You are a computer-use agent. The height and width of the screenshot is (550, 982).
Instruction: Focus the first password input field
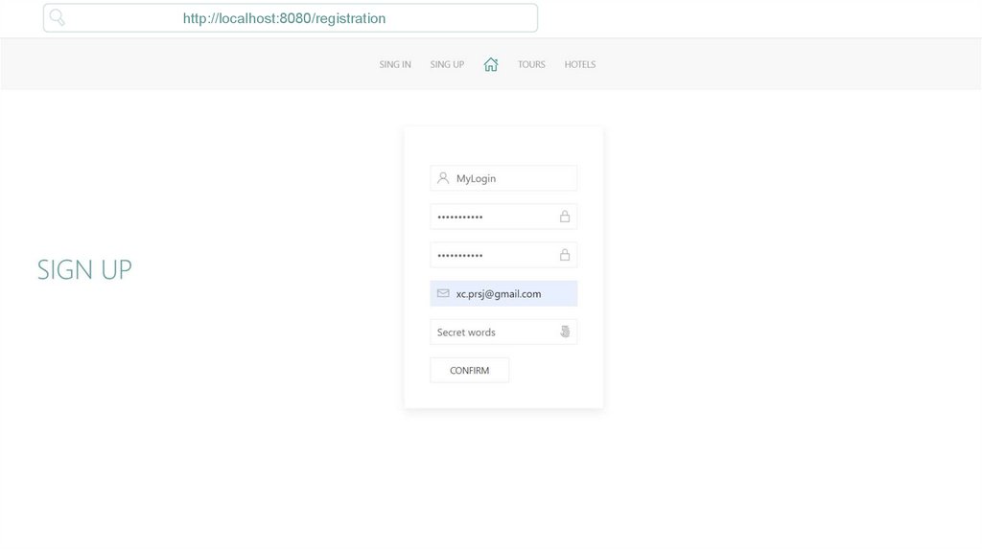coord(503,217)
